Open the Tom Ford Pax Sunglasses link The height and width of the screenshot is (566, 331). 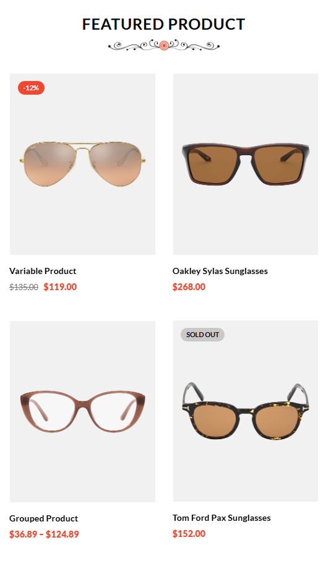[x=221, y=518]
